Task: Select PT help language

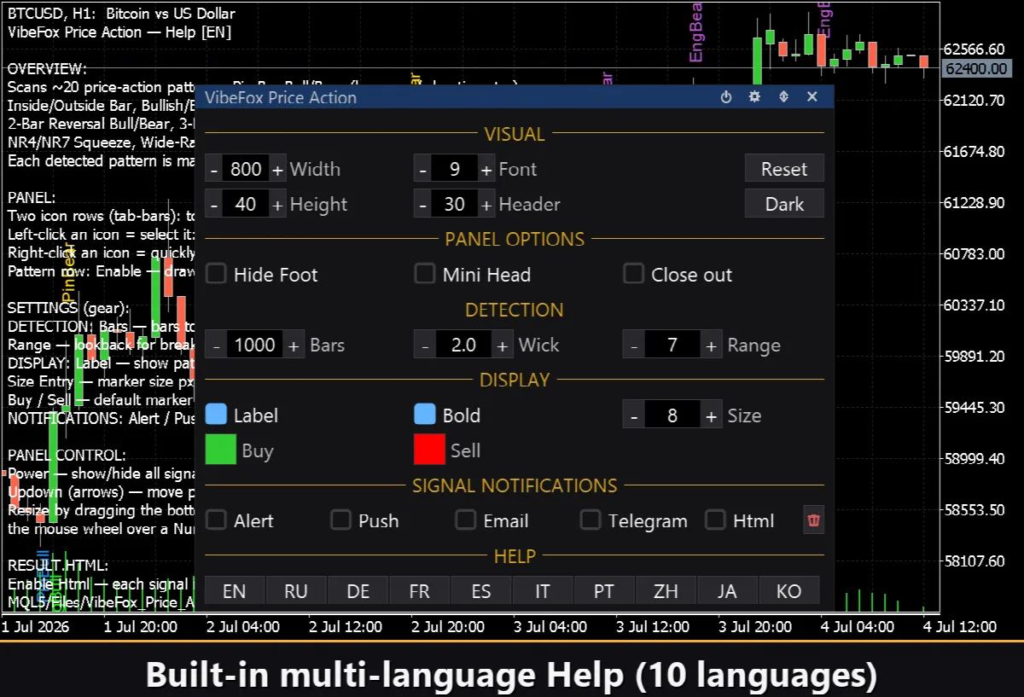Action: pyautogui.click(x=604, y=590)
